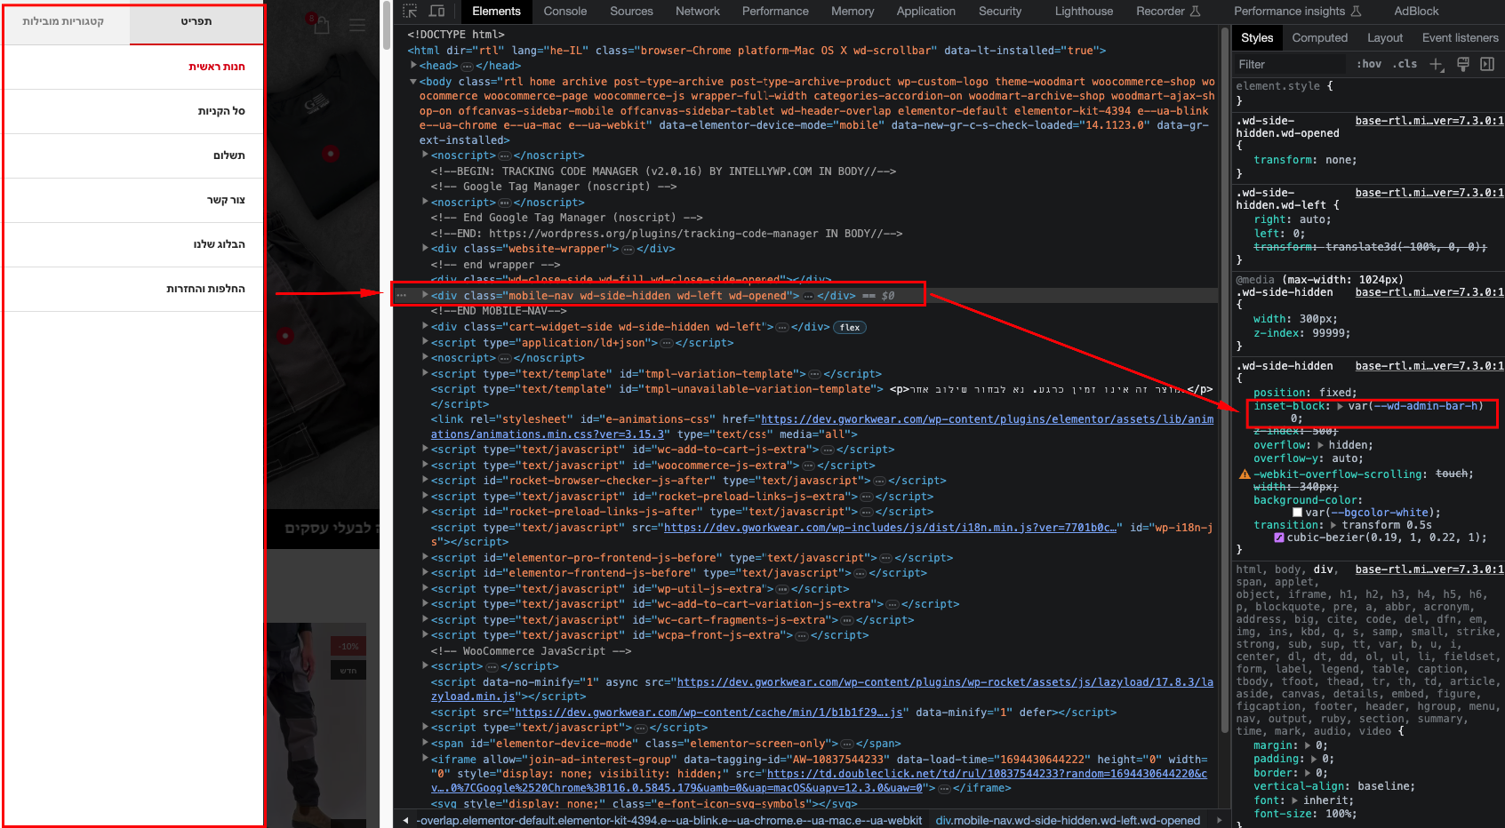Toggle the computed styles sidebar icon
The height and width of the screenshot is (828, 1505).
1487,64
